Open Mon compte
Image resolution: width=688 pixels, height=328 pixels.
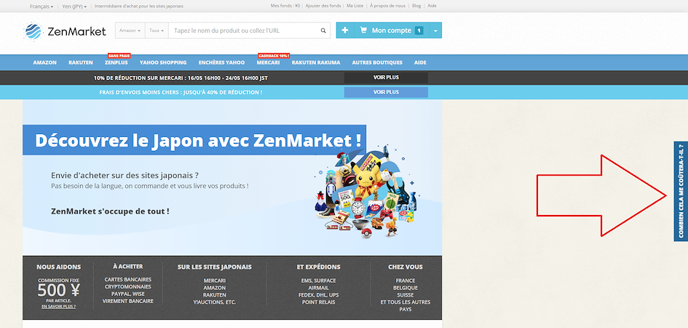[392, 31]
